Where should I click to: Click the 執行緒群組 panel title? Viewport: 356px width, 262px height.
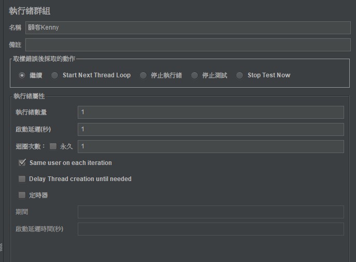(x=30, y=11)
